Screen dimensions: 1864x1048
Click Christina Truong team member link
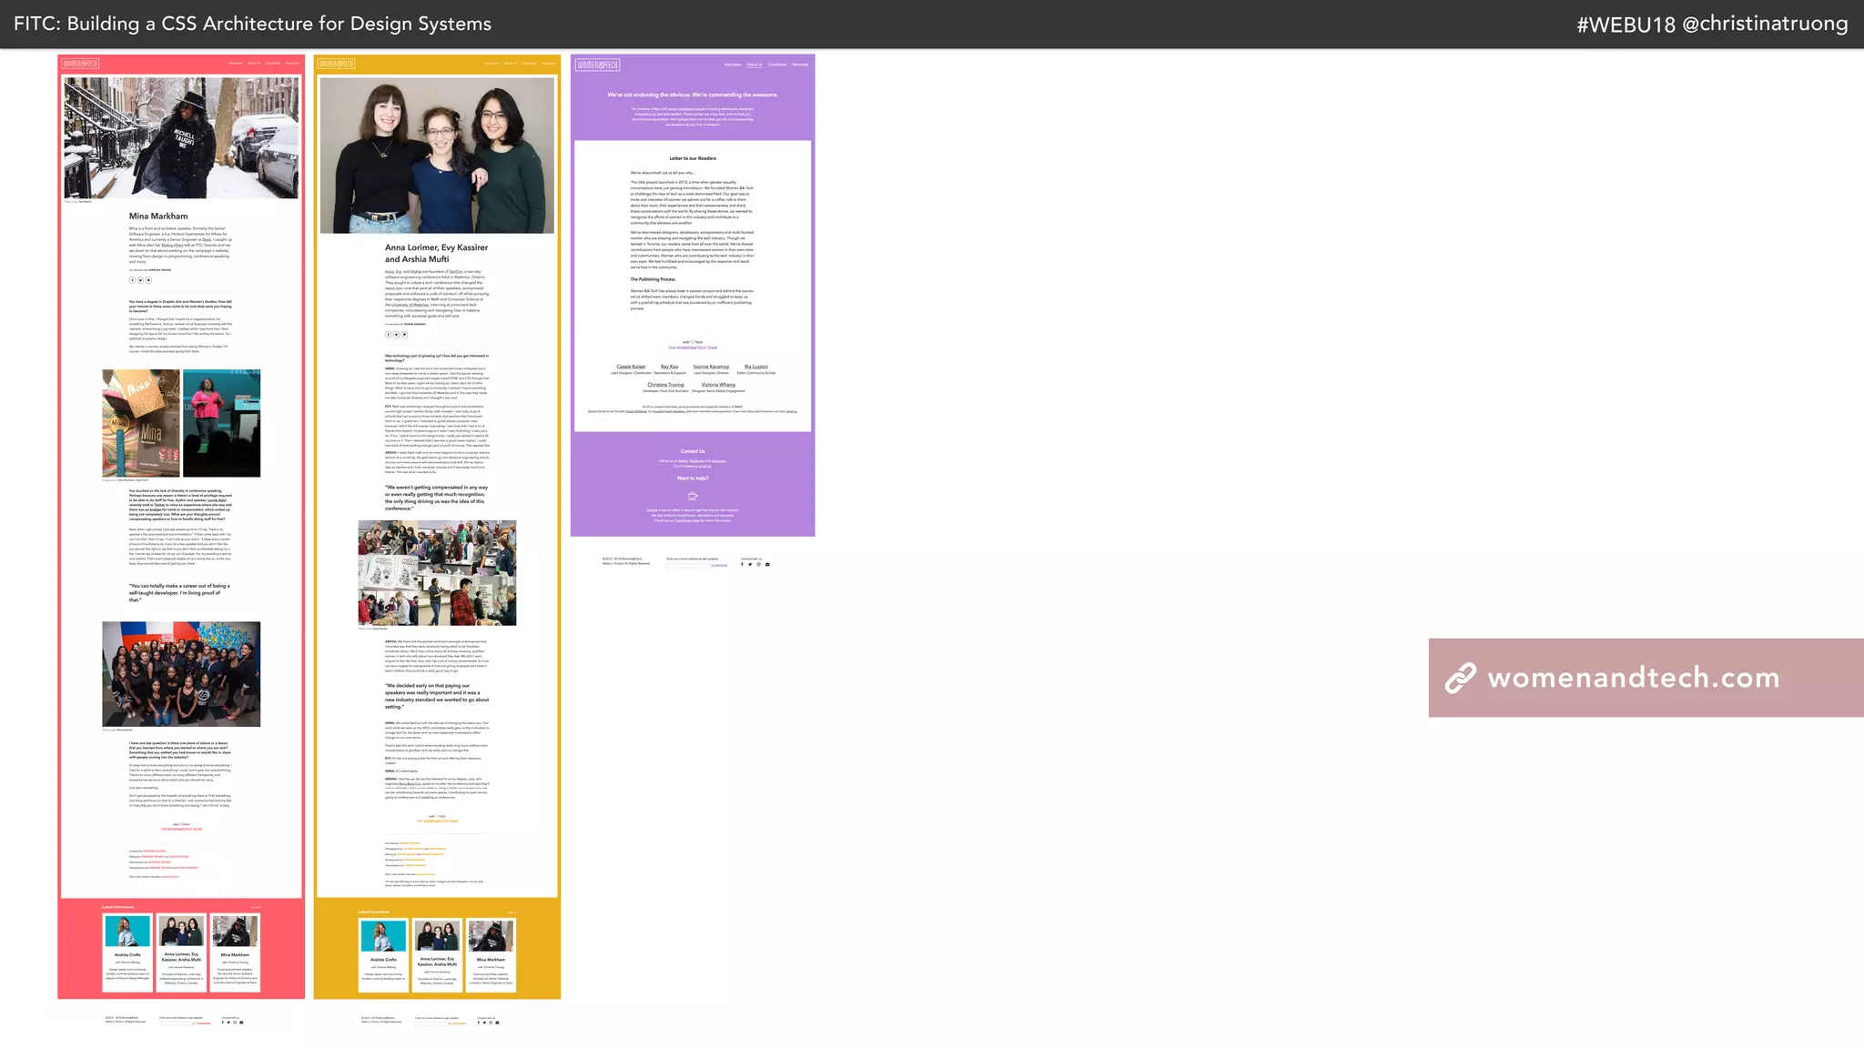pyautogui.click(x=665, y=385)
